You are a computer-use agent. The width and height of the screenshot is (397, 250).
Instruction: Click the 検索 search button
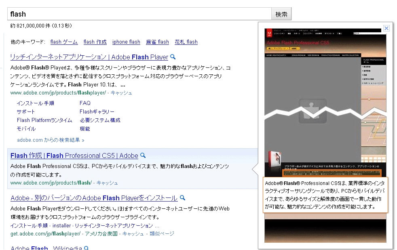click(x=281, y=14)
